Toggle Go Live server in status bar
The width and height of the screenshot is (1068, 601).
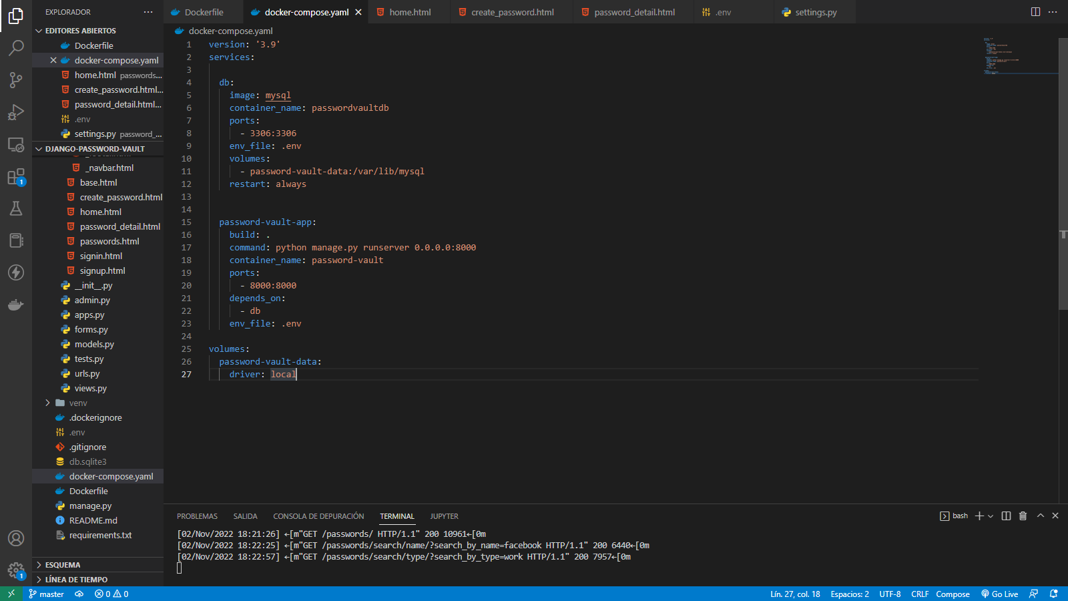[x=999, y=594]
